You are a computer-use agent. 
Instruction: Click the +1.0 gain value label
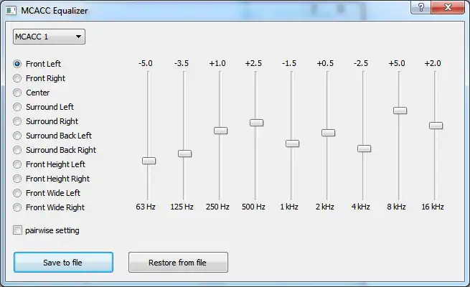click(217, 64)
